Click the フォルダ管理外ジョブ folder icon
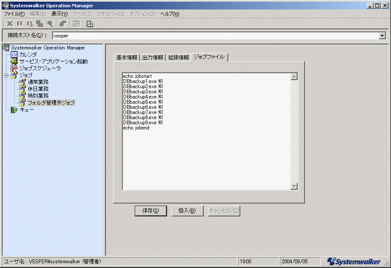391x268 pixels. [x=22, y=103]
